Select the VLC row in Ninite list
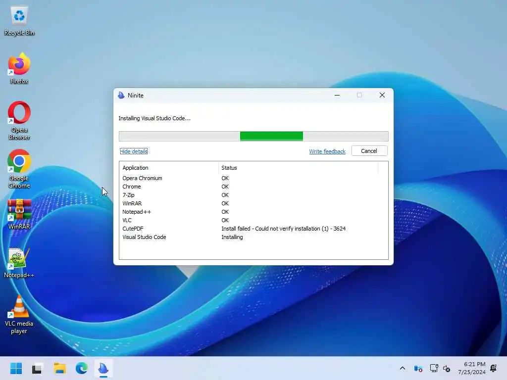 pos(253,220)
